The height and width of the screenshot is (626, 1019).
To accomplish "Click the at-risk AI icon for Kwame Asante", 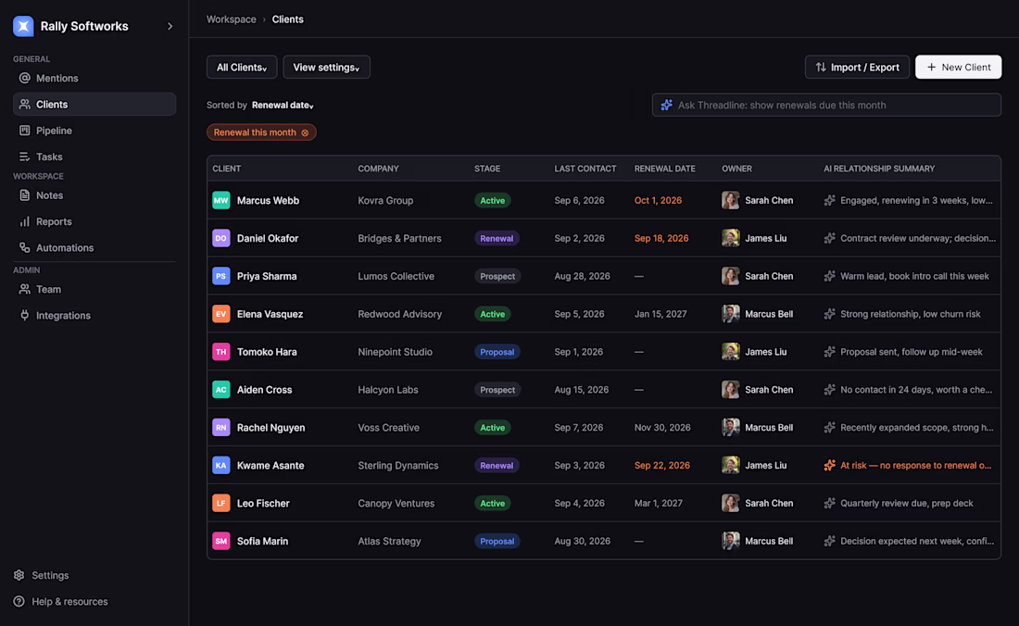I will point(829,465).
